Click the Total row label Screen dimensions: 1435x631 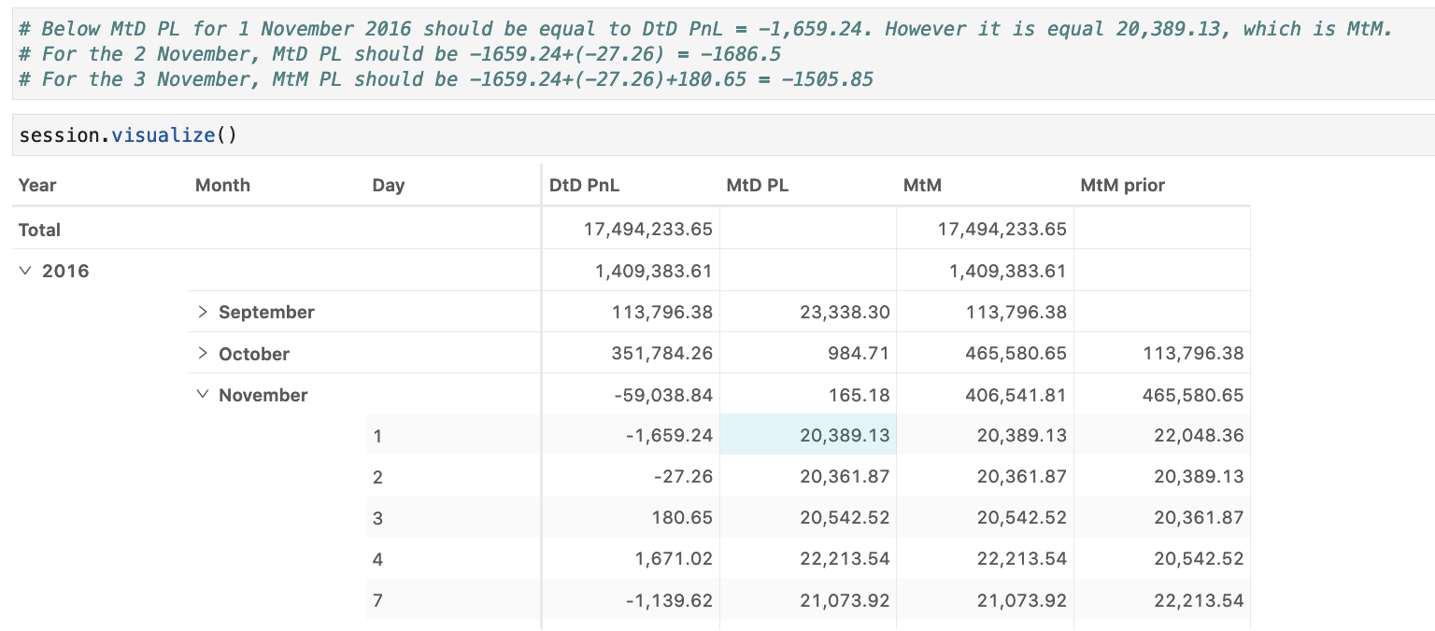click(39, 230)
